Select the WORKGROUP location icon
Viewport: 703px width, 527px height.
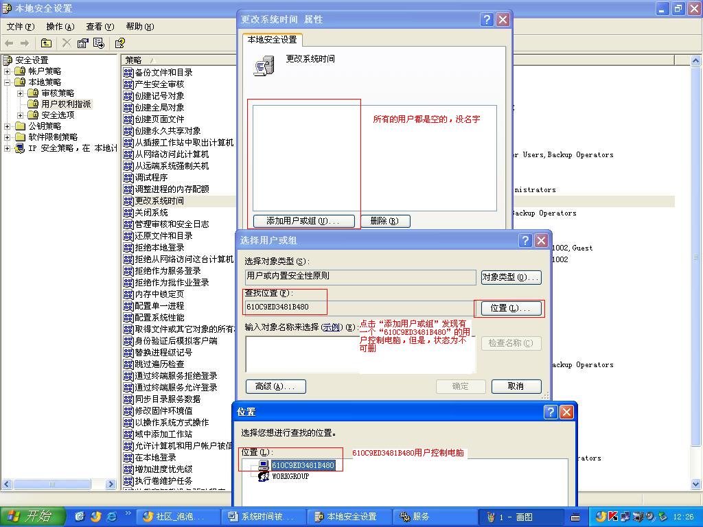pos(263,476)
